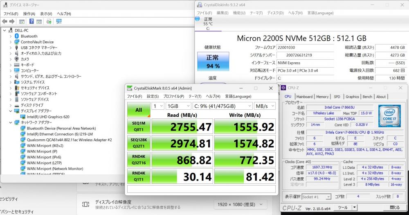Viewport: 409px width, 215px height.
Task: Click the CPU-Z close (閉じる) button
Action: 395,208
